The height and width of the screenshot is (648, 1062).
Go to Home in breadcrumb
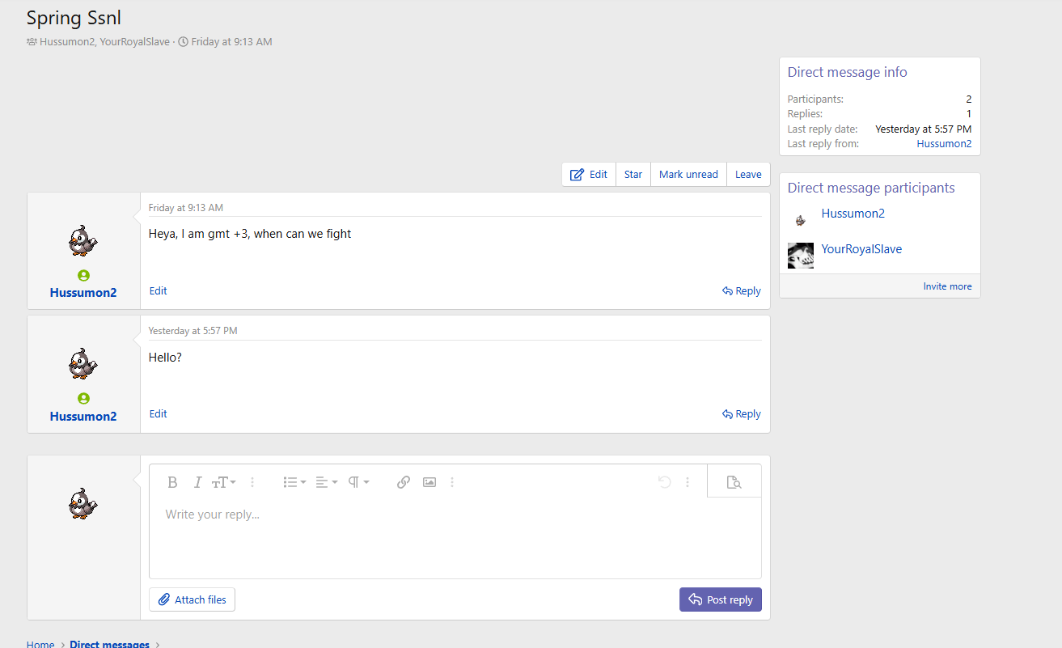(x=40, y=644)
